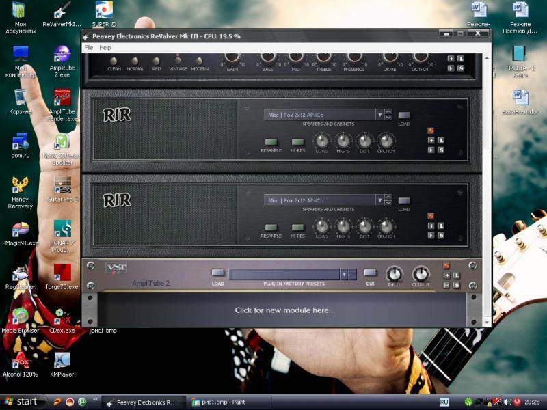Expand the lower RIR speaker cabinet dropdown

point(379,200)
